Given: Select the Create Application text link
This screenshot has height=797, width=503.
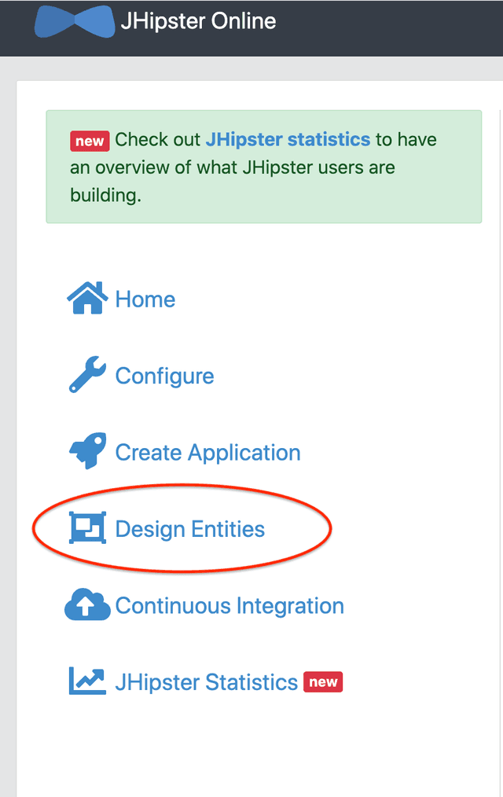Looking at the screenshot, I should [207, 453].
